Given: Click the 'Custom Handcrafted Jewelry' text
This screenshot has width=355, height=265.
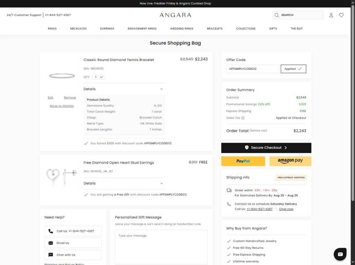Looking at the screenshot, I should [x=255, y=241].
